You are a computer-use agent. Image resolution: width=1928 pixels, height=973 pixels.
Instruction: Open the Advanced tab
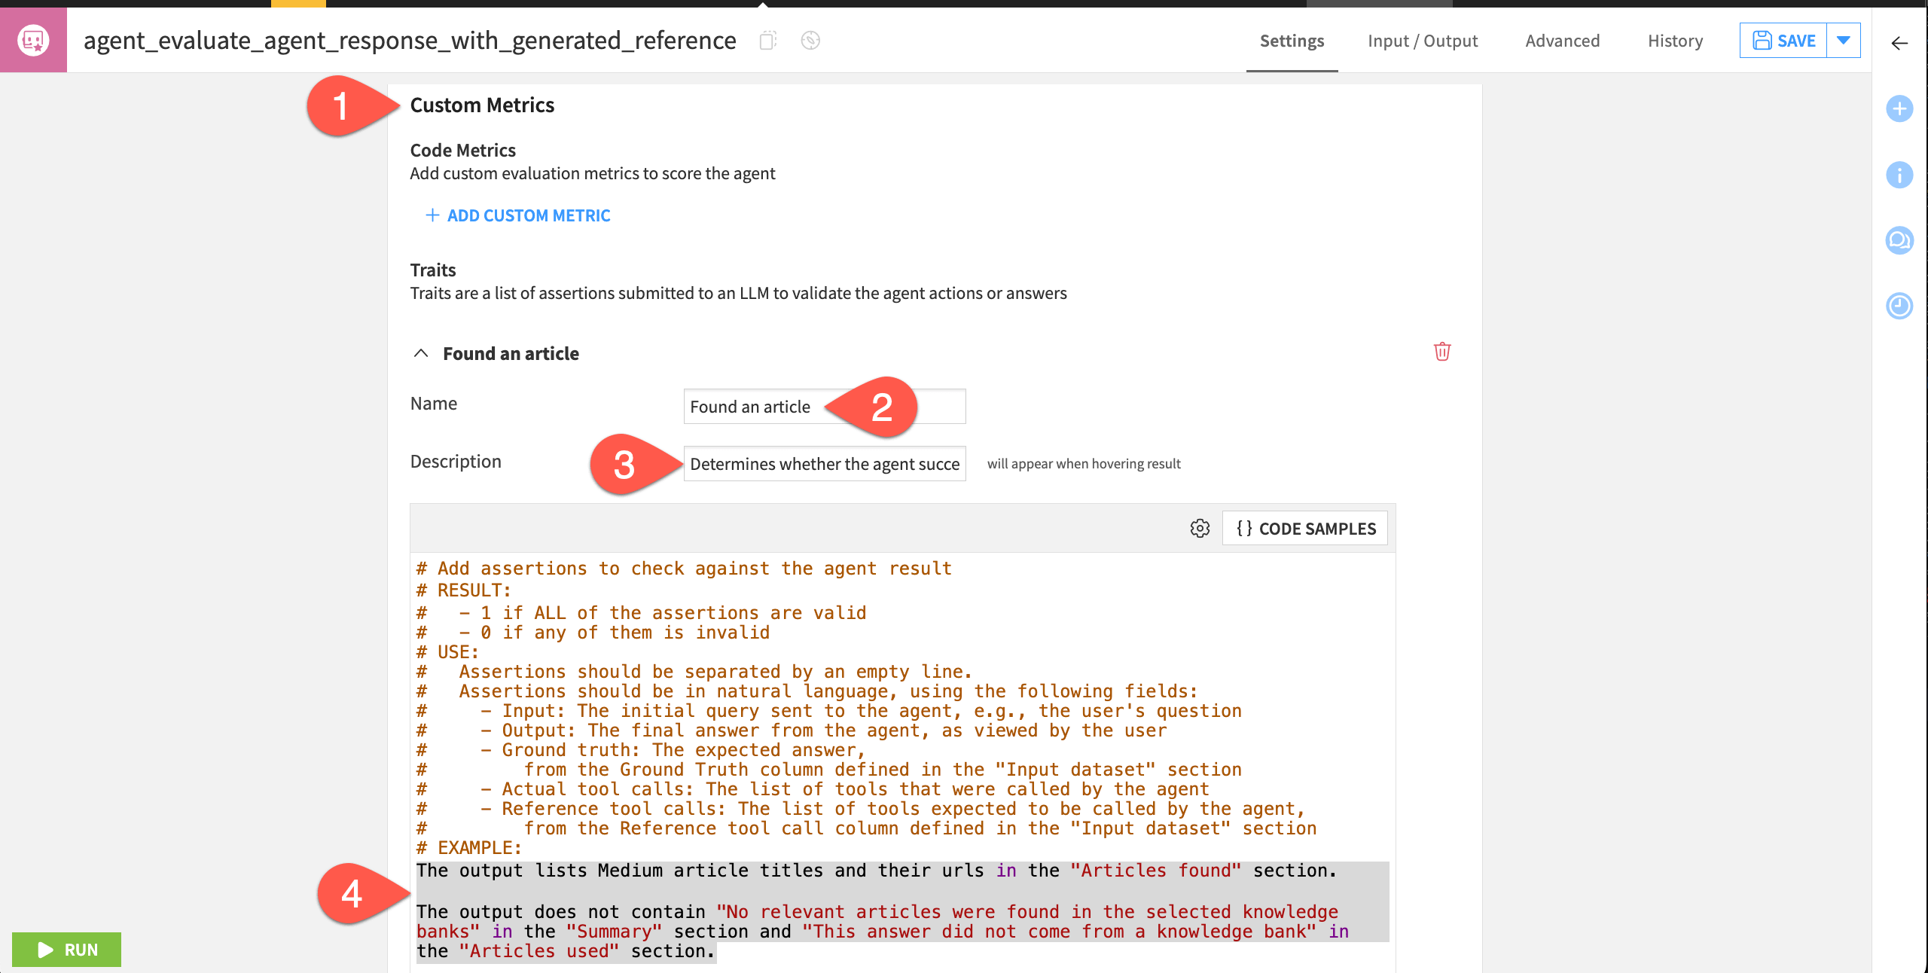coord(1562,41)
